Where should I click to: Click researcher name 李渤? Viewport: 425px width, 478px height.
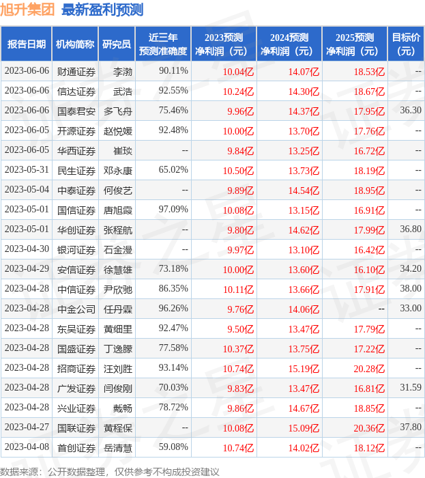coord(123,72)
